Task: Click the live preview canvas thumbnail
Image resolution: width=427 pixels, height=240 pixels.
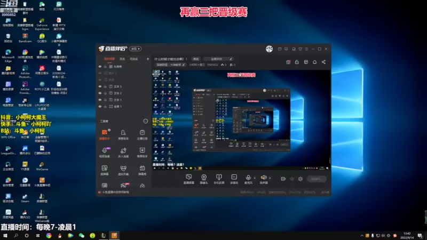Action: [241, 119]
